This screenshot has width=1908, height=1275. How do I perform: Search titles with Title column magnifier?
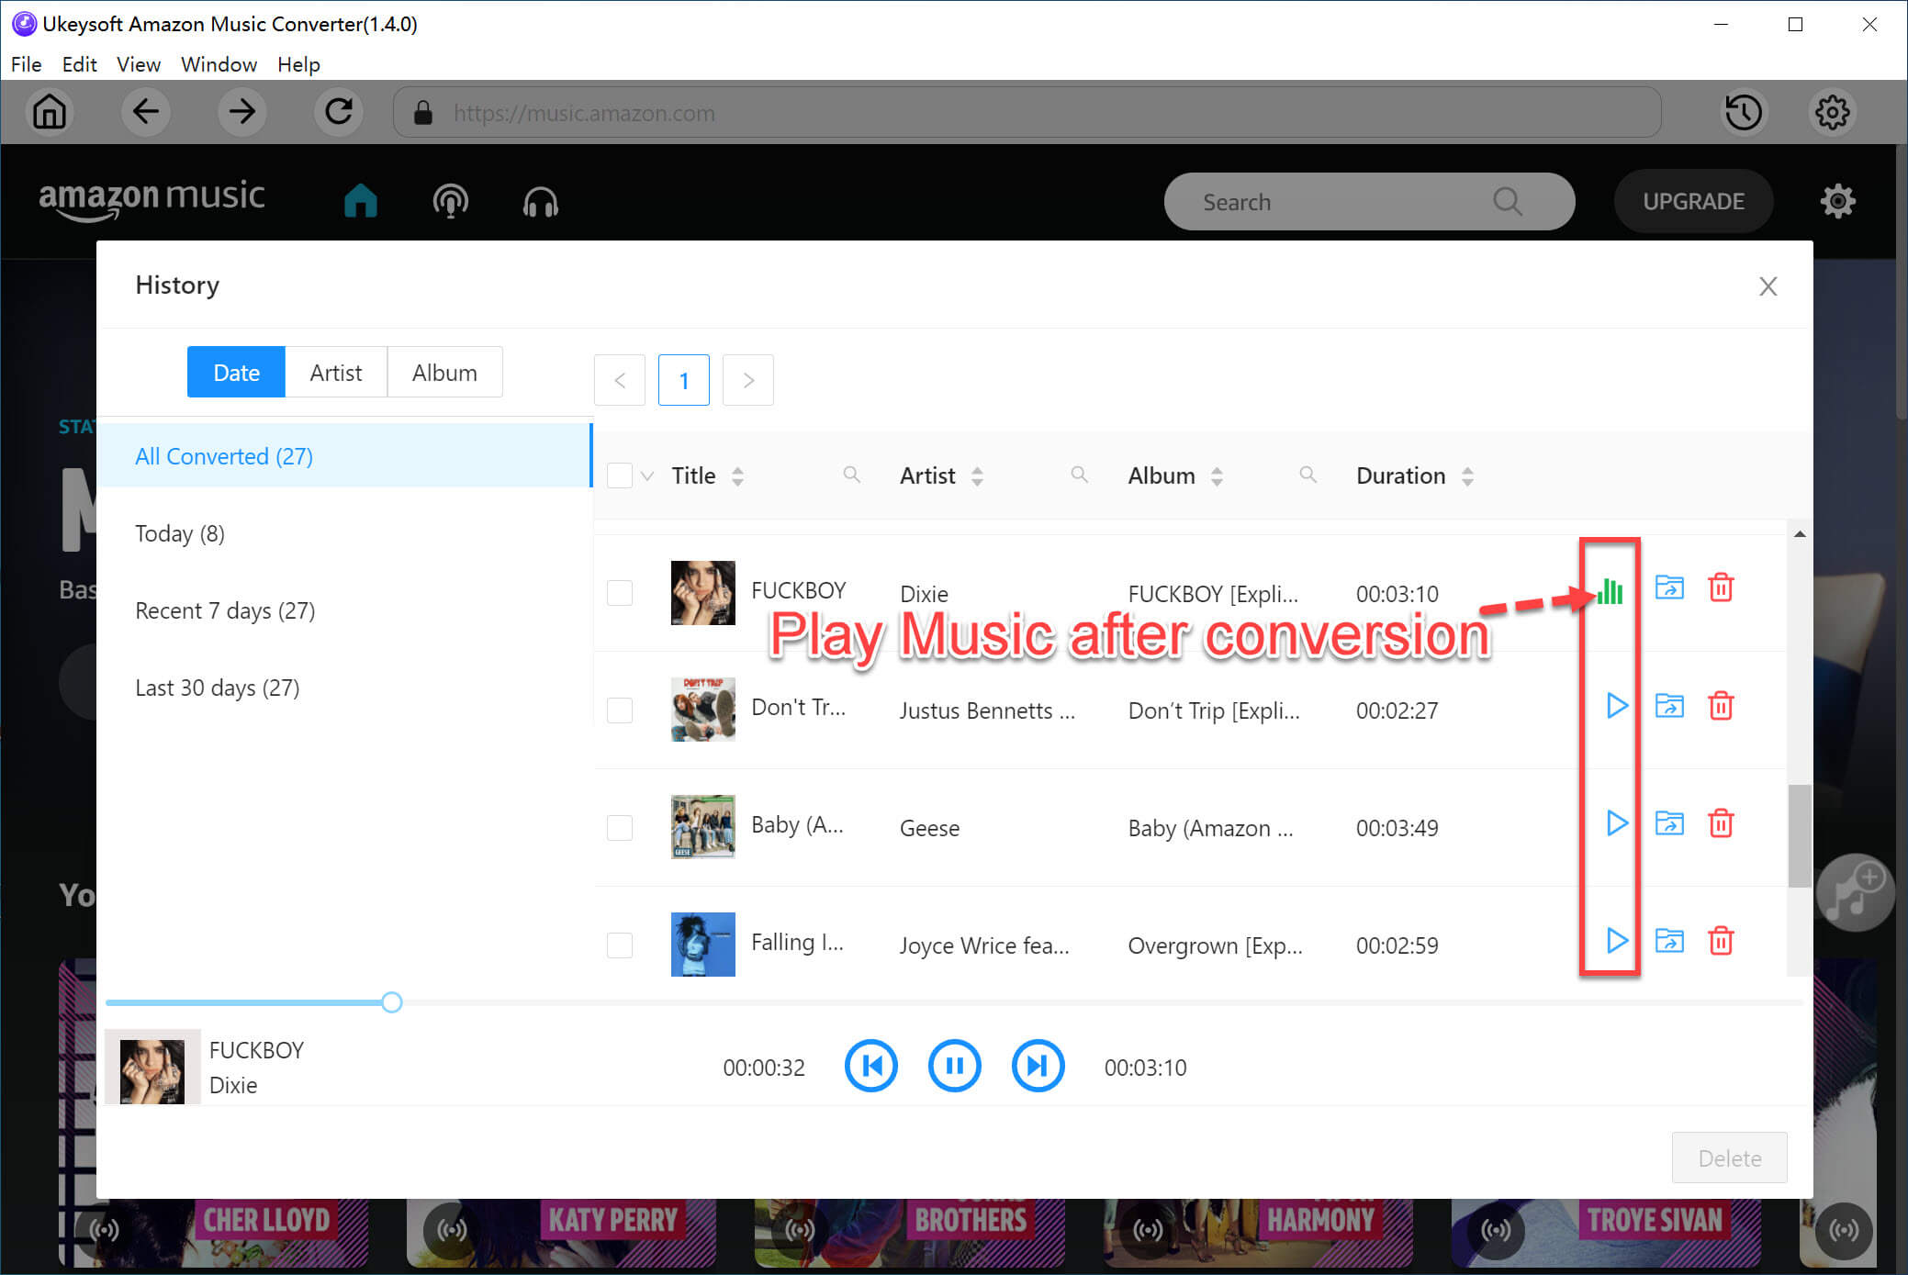click(851, 475)
